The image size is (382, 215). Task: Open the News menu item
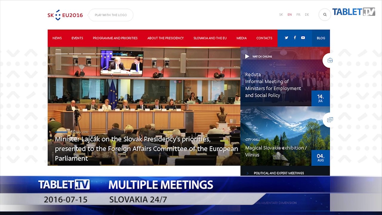coord(57,38)
